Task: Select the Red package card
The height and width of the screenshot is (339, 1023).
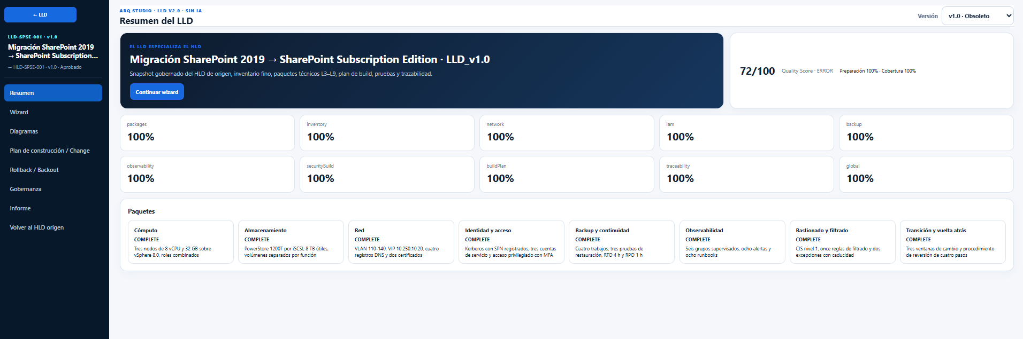Action: (401, 242)
